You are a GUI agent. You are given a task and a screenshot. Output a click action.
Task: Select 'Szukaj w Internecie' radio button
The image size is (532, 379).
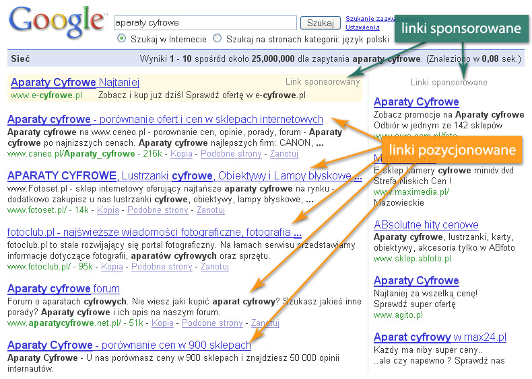(121, 38)
